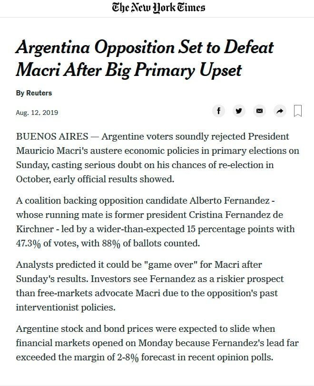Screen dimensions: 314x386
Task: Click the Aug. 12, 2019 publication date
Action: (x=37, y=113)
